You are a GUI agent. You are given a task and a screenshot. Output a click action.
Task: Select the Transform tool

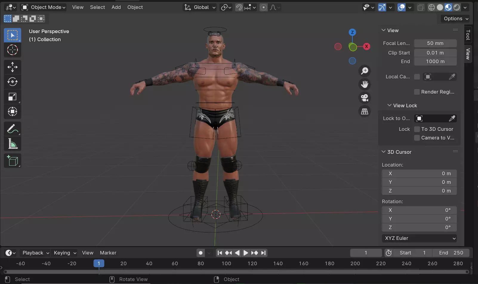12,111
